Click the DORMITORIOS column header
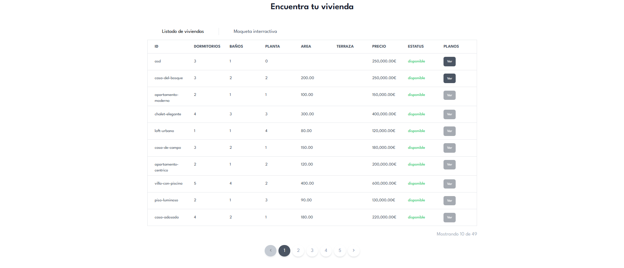Viewport: 624px width, 268px height. (207, 47)
